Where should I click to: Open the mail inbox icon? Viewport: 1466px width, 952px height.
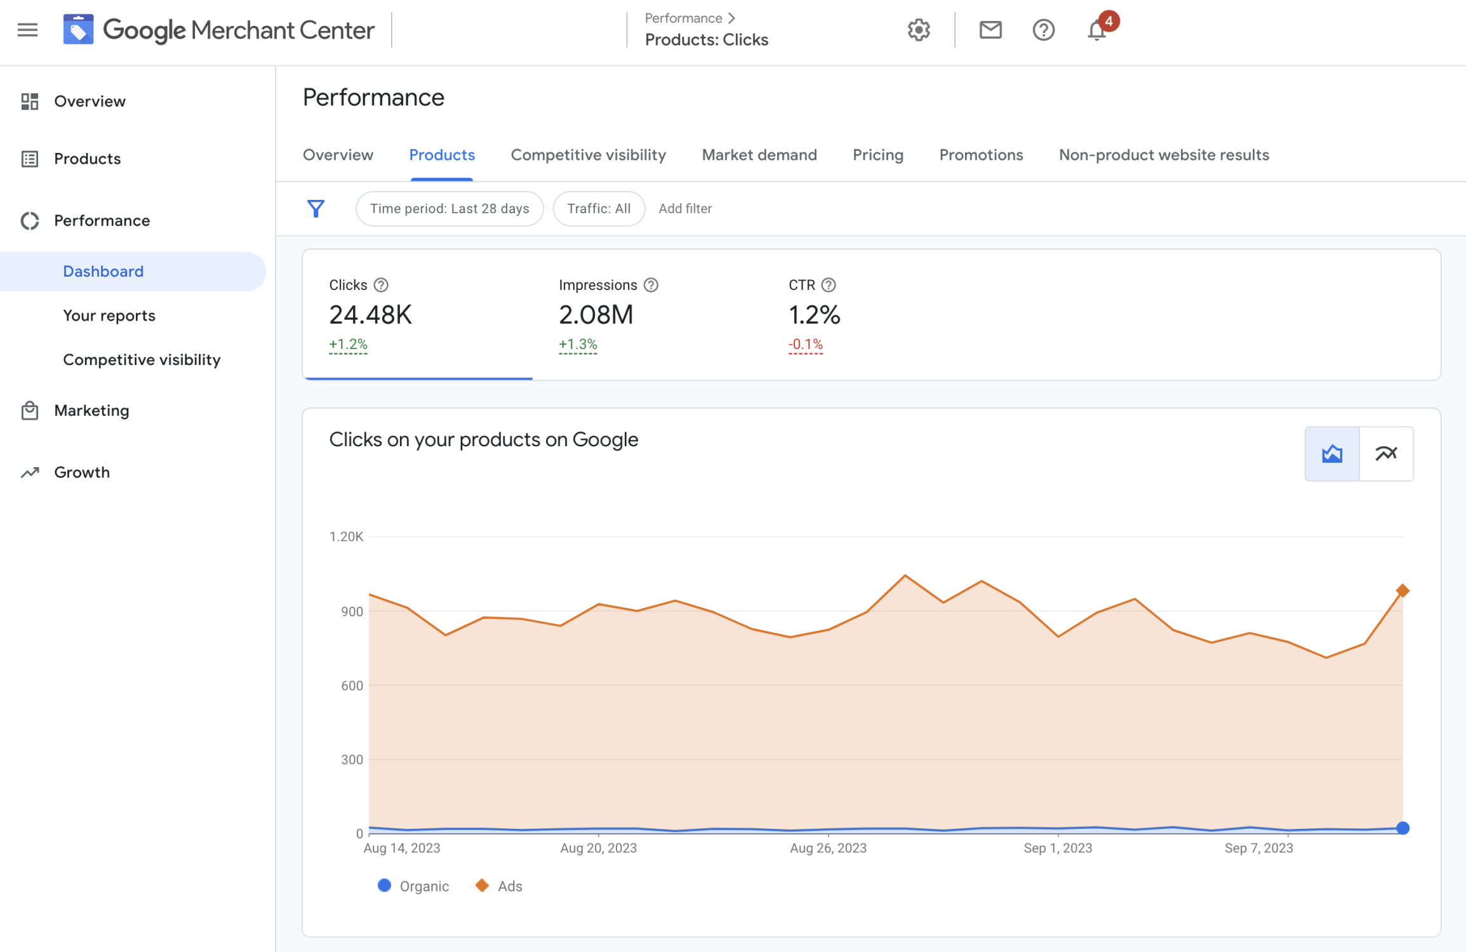click(x=990, y=30)
